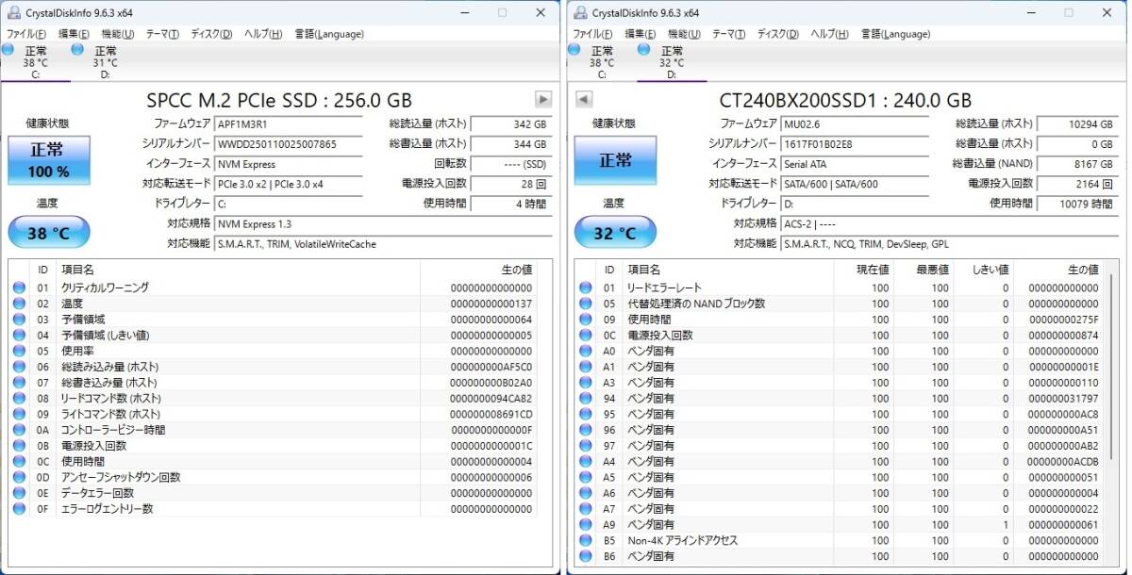Click status orb for クリティカルワーニング row
This screenshot has width=1132, height=575.
click(20, 287)
